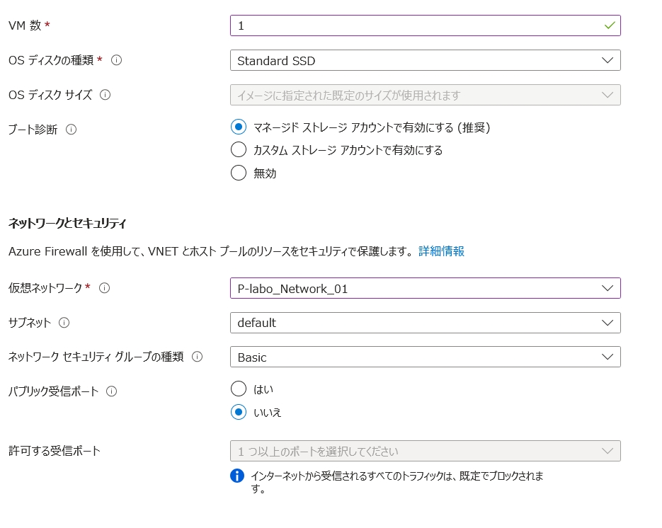The height and width of the screenshot is (528, 662).
Task: Choose 無効 for boot diagnostics
Action: coord(239,173)
